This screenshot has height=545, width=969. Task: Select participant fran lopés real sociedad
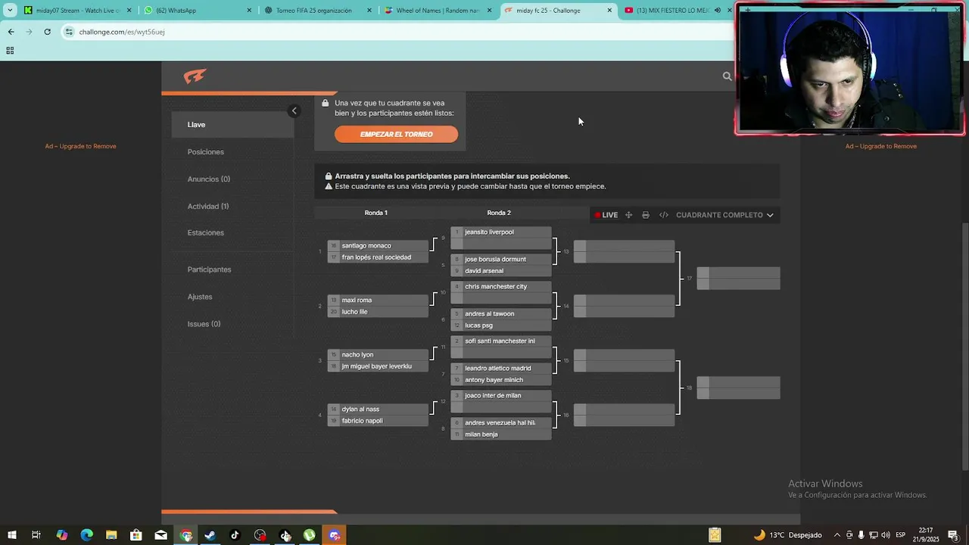378,257
